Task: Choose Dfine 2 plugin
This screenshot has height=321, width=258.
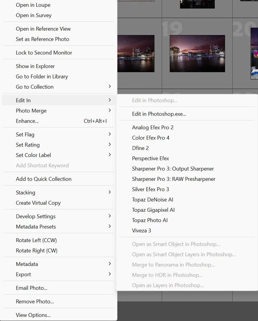Action: coord(187,148)
